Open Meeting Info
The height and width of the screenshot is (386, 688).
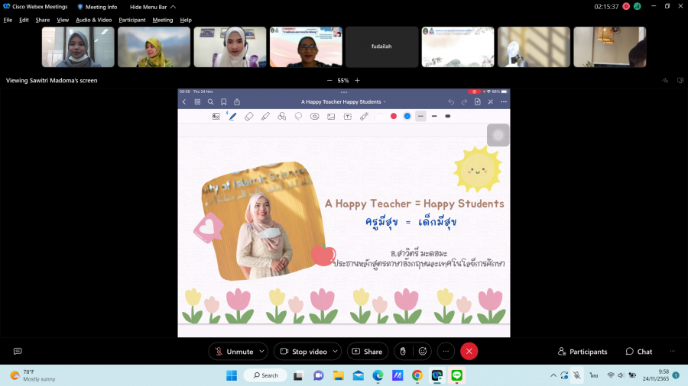97,7
